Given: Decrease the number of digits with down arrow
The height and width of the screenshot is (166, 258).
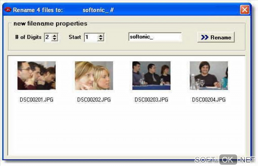Looking at the screenshot, I should point(54,39).
